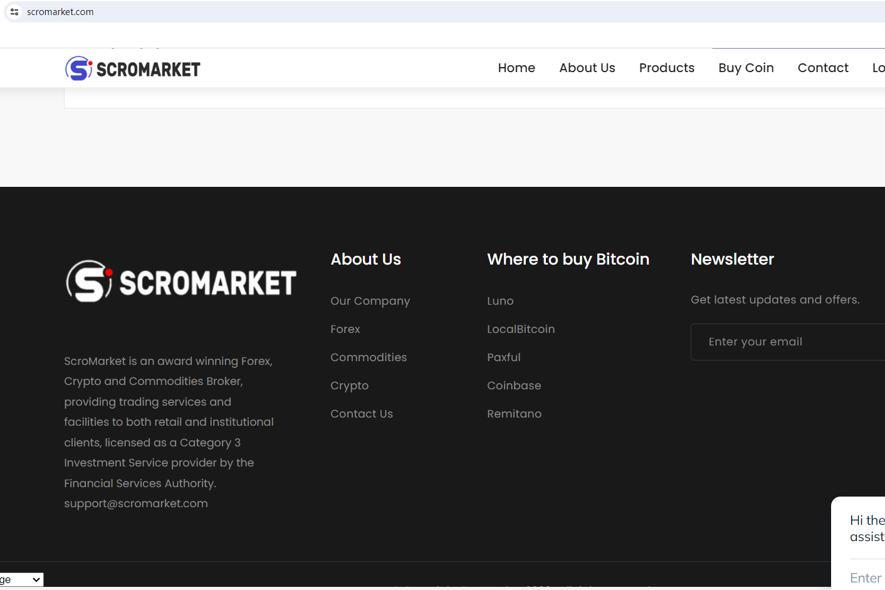Click the site info icon in address bar
Screen dimensions: 885x590
pos(14,12)
